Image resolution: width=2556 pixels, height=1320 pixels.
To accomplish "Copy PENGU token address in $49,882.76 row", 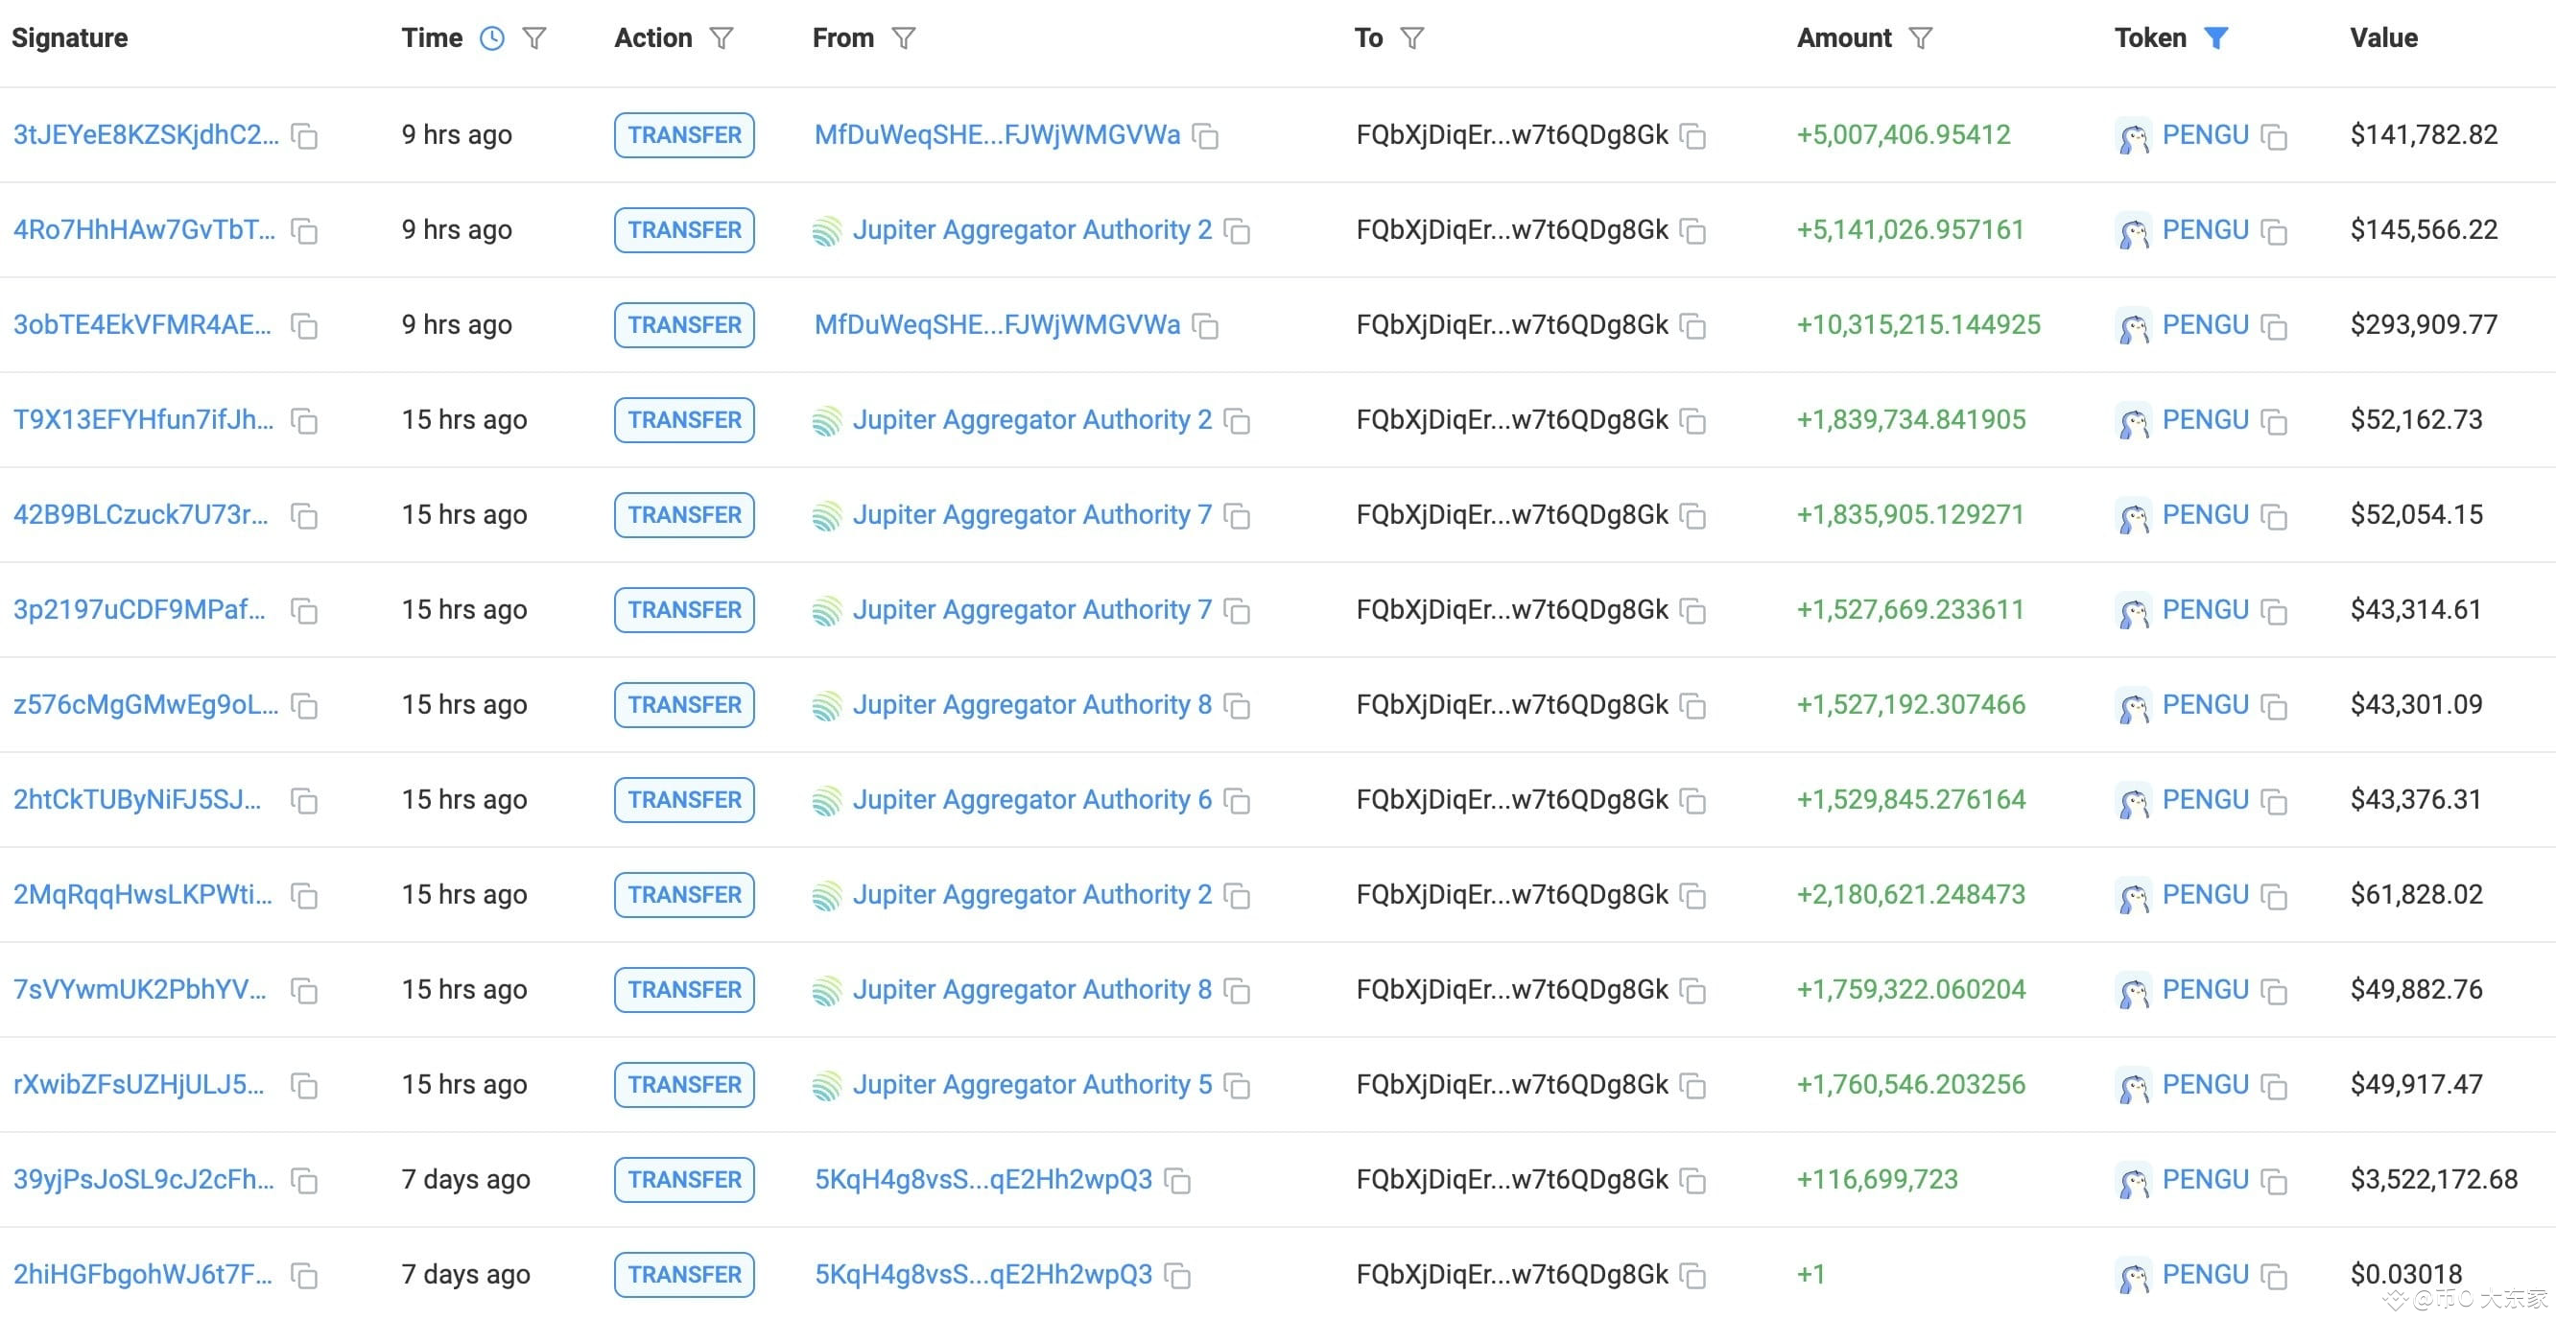I will pos(2274,991).
